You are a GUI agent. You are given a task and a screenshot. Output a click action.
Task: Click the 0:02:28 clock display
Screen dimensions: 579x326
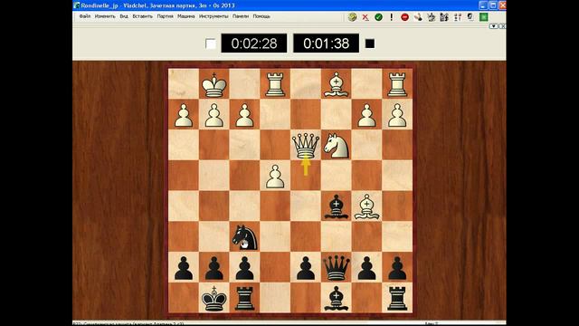point(254,43)
